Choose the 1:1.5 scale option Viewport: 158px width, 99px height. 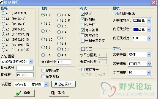click(59, 15)
